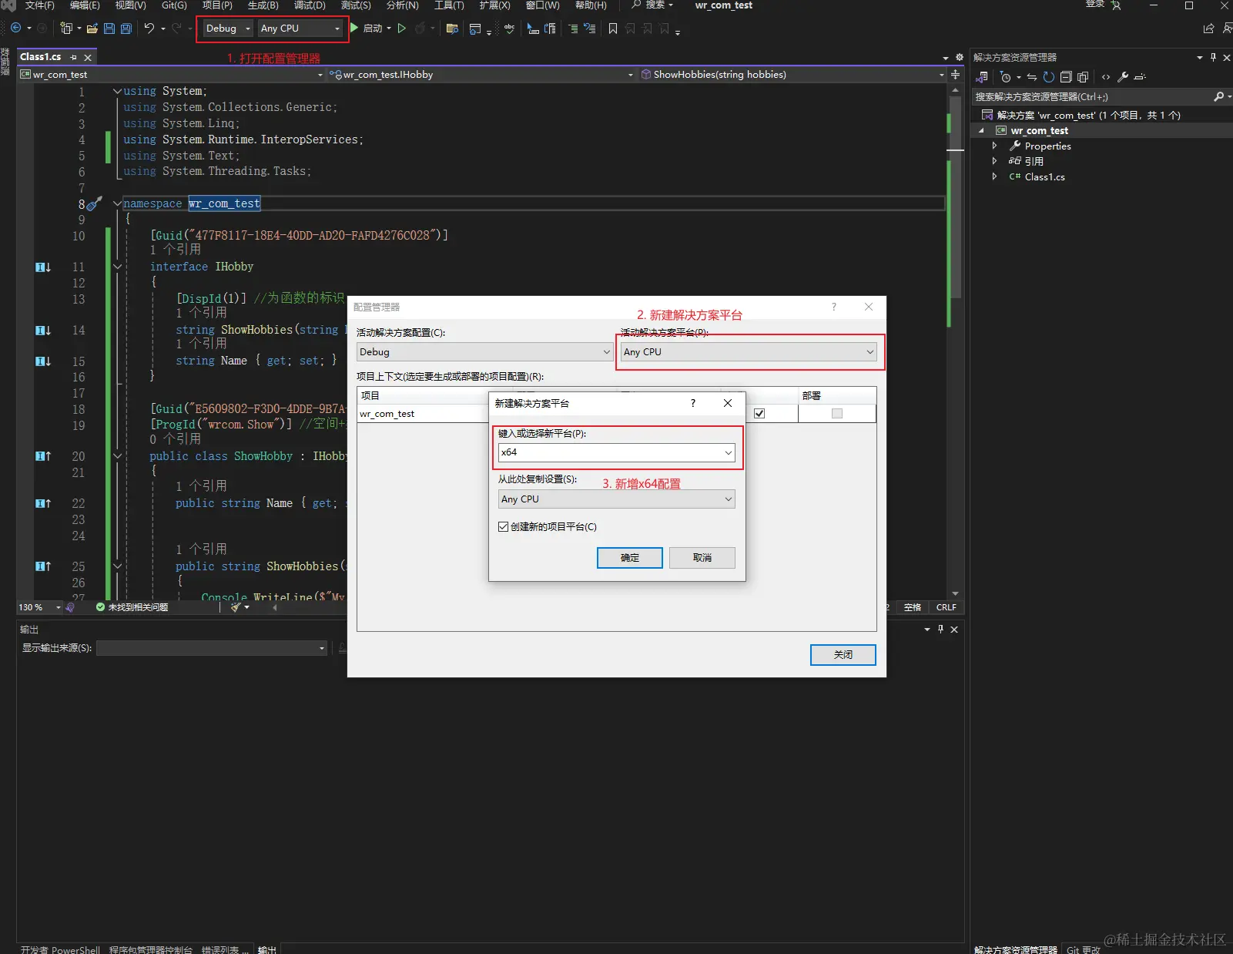The image size is (1233, 954).
Task: Click the settings gear icon above the editor
Action: tap(960, 57)
